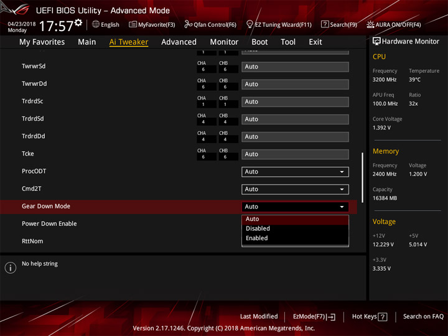
Task: Click Core Voltage 1.392 V value
Action: point(381,128)
